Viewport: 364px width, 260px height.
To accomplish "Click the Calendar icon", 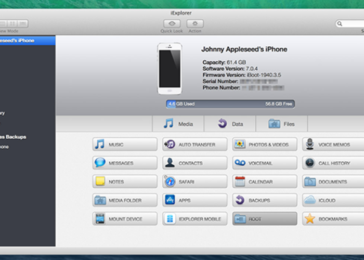I will [240, 181].
